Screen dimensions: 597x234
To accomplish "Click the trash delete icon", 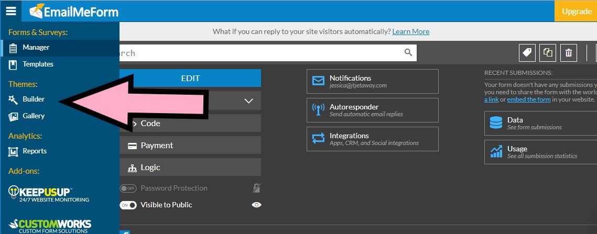I will click(569, 52).
